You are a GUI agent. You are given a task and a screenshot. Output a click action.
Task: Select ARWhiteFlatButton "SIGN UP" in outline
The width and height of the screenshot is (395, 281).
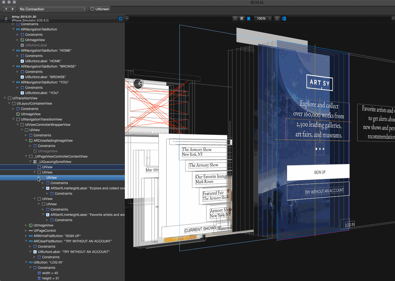57,236
